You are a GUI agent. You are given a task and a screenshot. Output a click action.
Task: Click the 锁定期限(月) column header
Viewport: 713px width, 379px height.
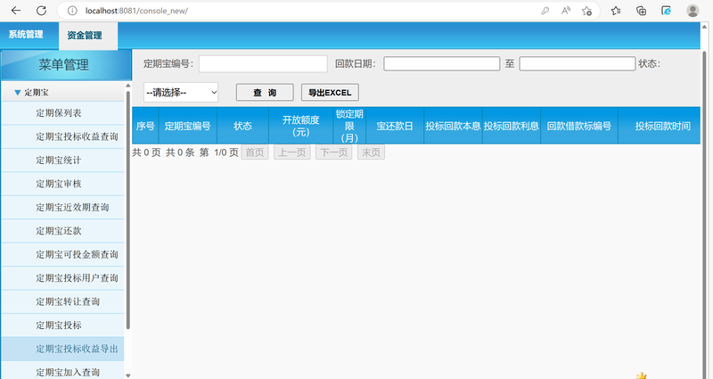click(x=349, y=126)
